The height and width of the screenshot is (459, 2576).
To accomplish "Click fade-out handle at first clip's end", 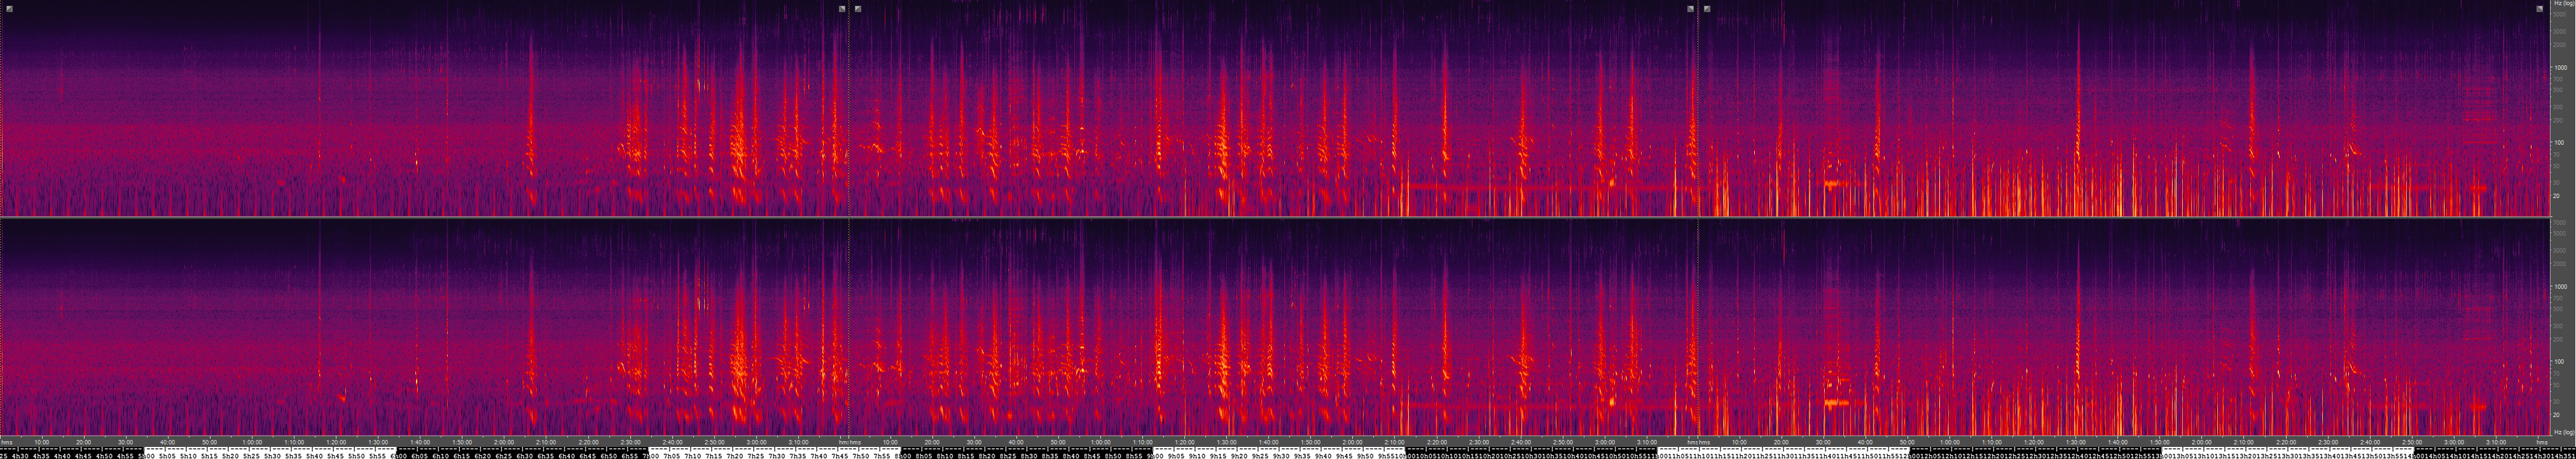I will (842, 9).
